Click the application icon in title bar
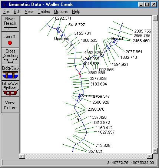Screen dimensions: 159x168 (4, 4)
